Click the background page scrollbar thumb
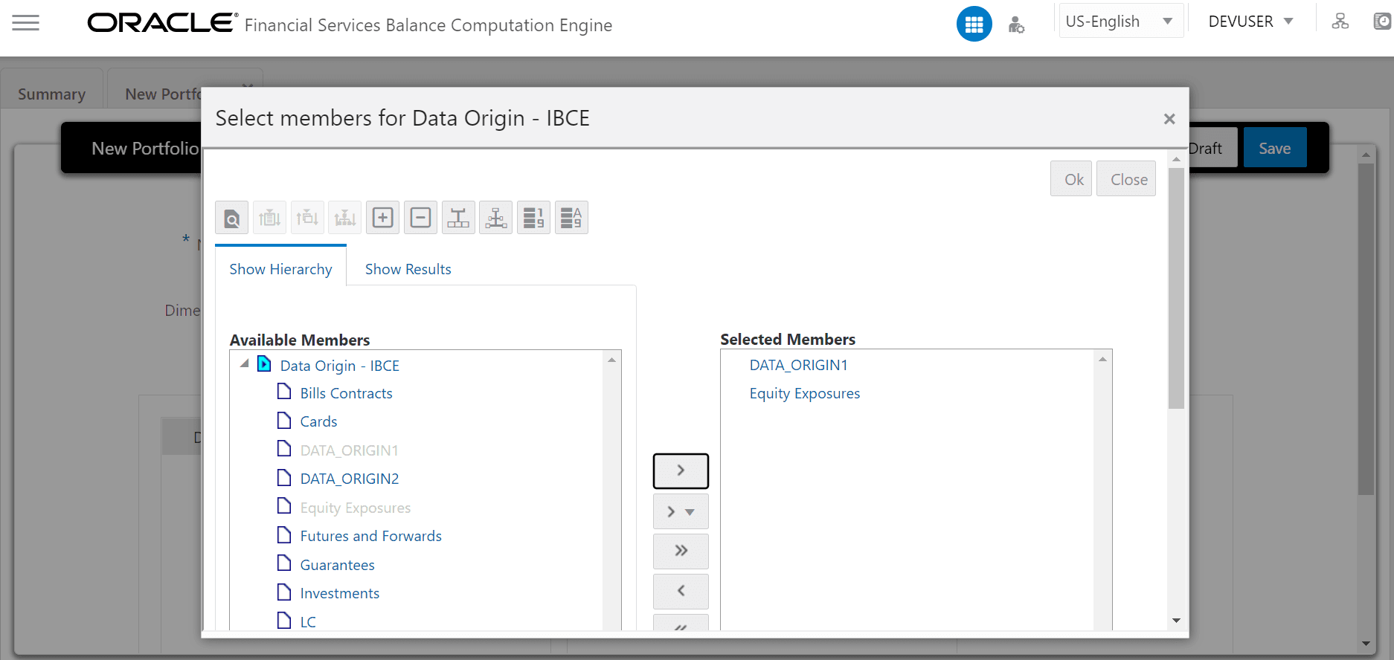1394x660 pixels. [1366, 329]
